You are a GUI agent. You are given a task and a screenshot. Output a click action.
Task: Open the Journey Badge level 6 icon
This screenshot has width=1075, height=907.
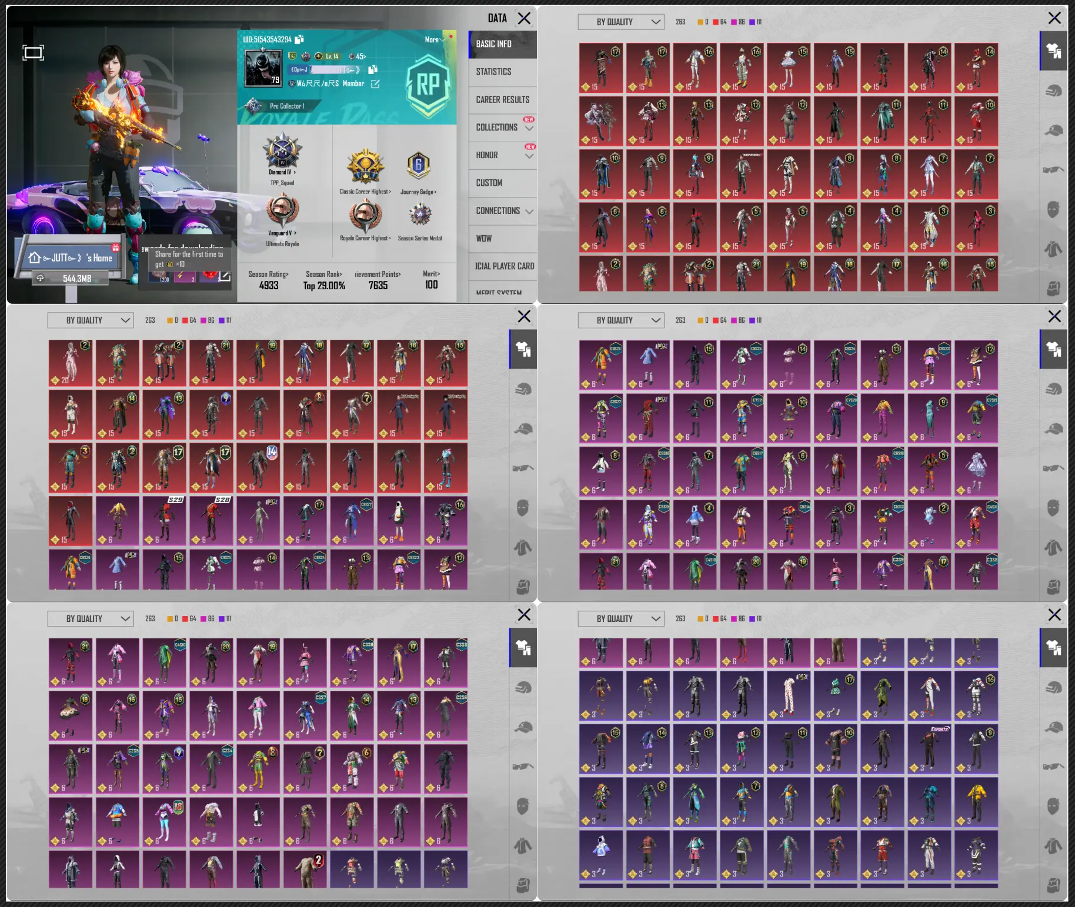coord(418,166)
